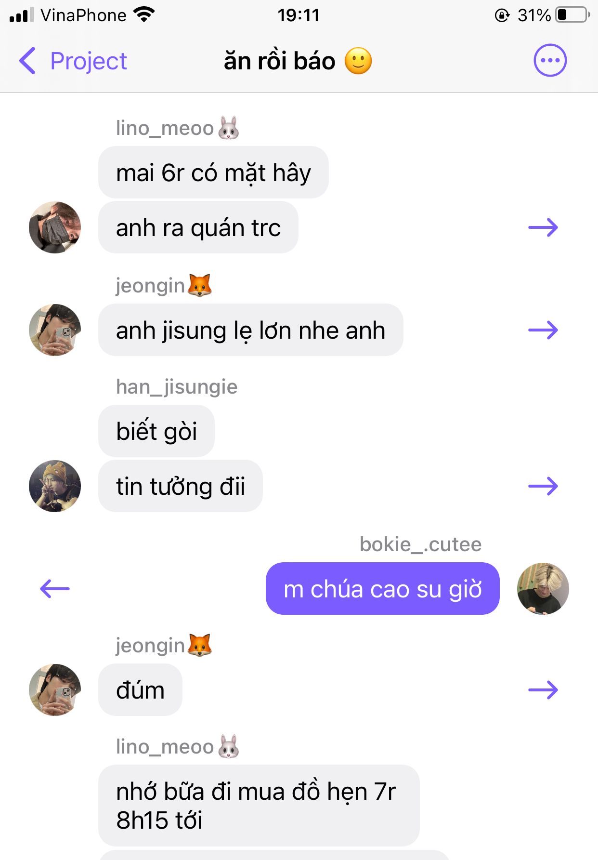598x860 pixels.
Task: Open jeongin's avatar beside "anh jisung" message
Action: pos(55,330)
